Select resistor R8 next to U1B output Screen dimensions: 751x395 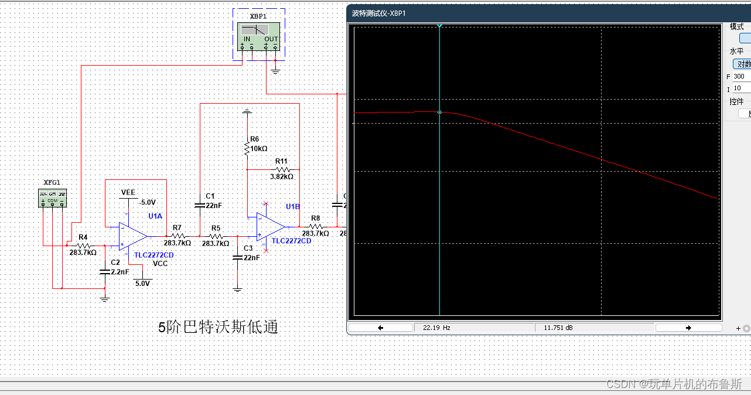pos(315,226)
